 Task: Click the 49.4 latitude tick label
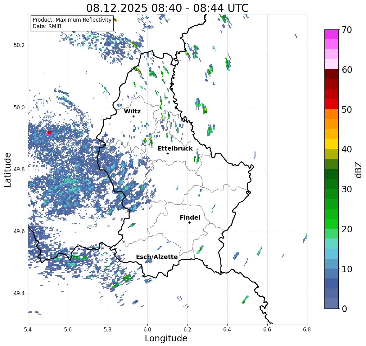coord(20,293)
